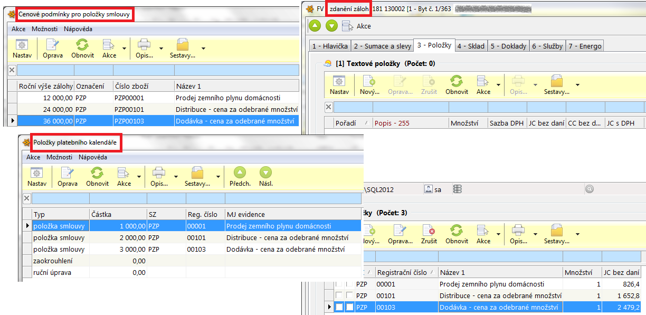Open Sestavy dropdown arrow in Cenové podmínky
The height and width of the screenshot is (315, 646).
(204, 49)
